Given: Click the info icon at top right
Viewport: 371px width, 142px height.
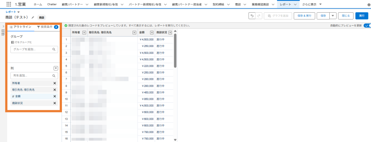Looking at the screenshot, I should (369, 4).
